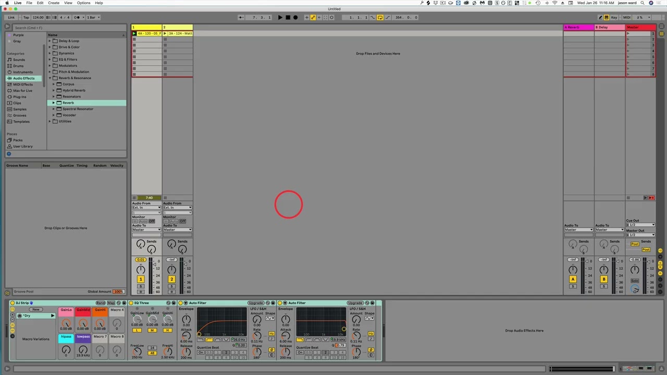Toggle the Draw Mode pencil icon

tap(600, 17)
